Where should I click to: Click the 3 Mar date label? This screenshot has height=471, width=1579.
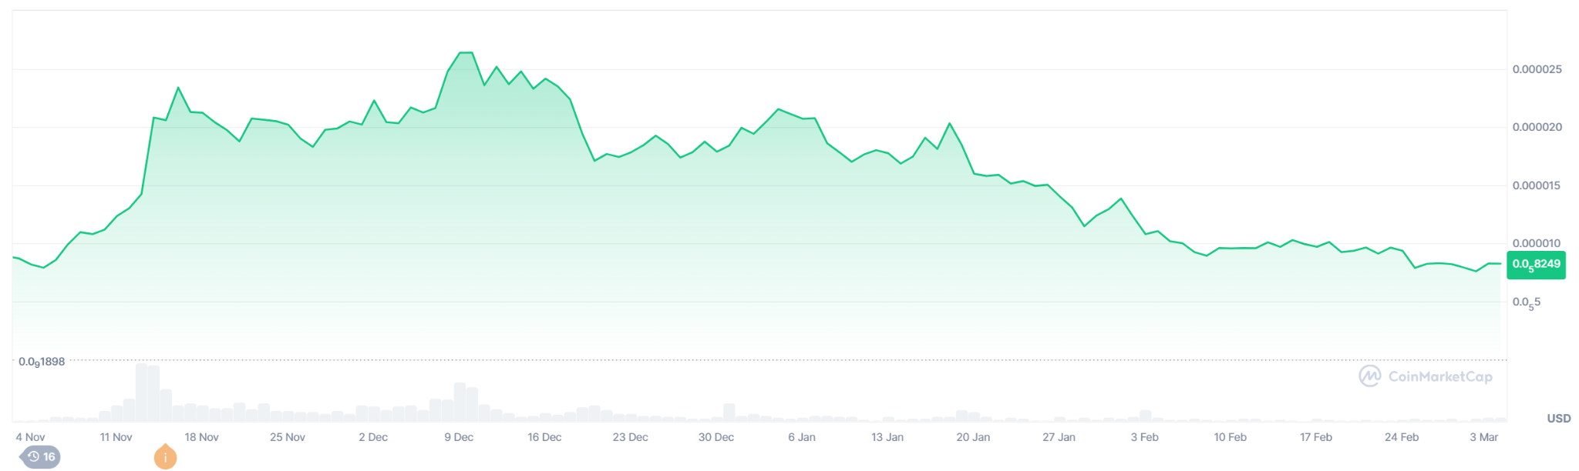coord(1483,437)
